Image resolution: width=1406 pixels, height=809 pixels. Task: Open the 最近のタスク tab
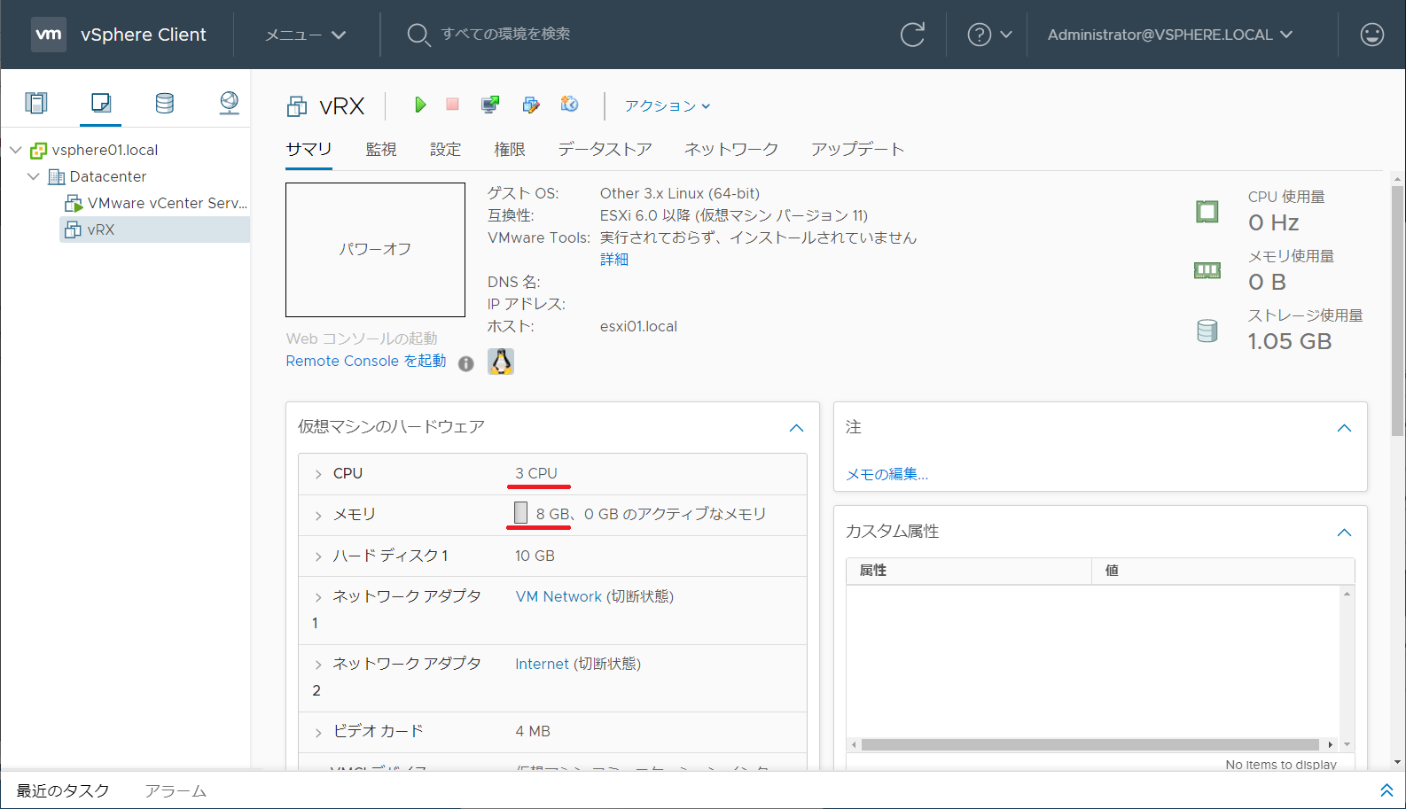[63, 790]
